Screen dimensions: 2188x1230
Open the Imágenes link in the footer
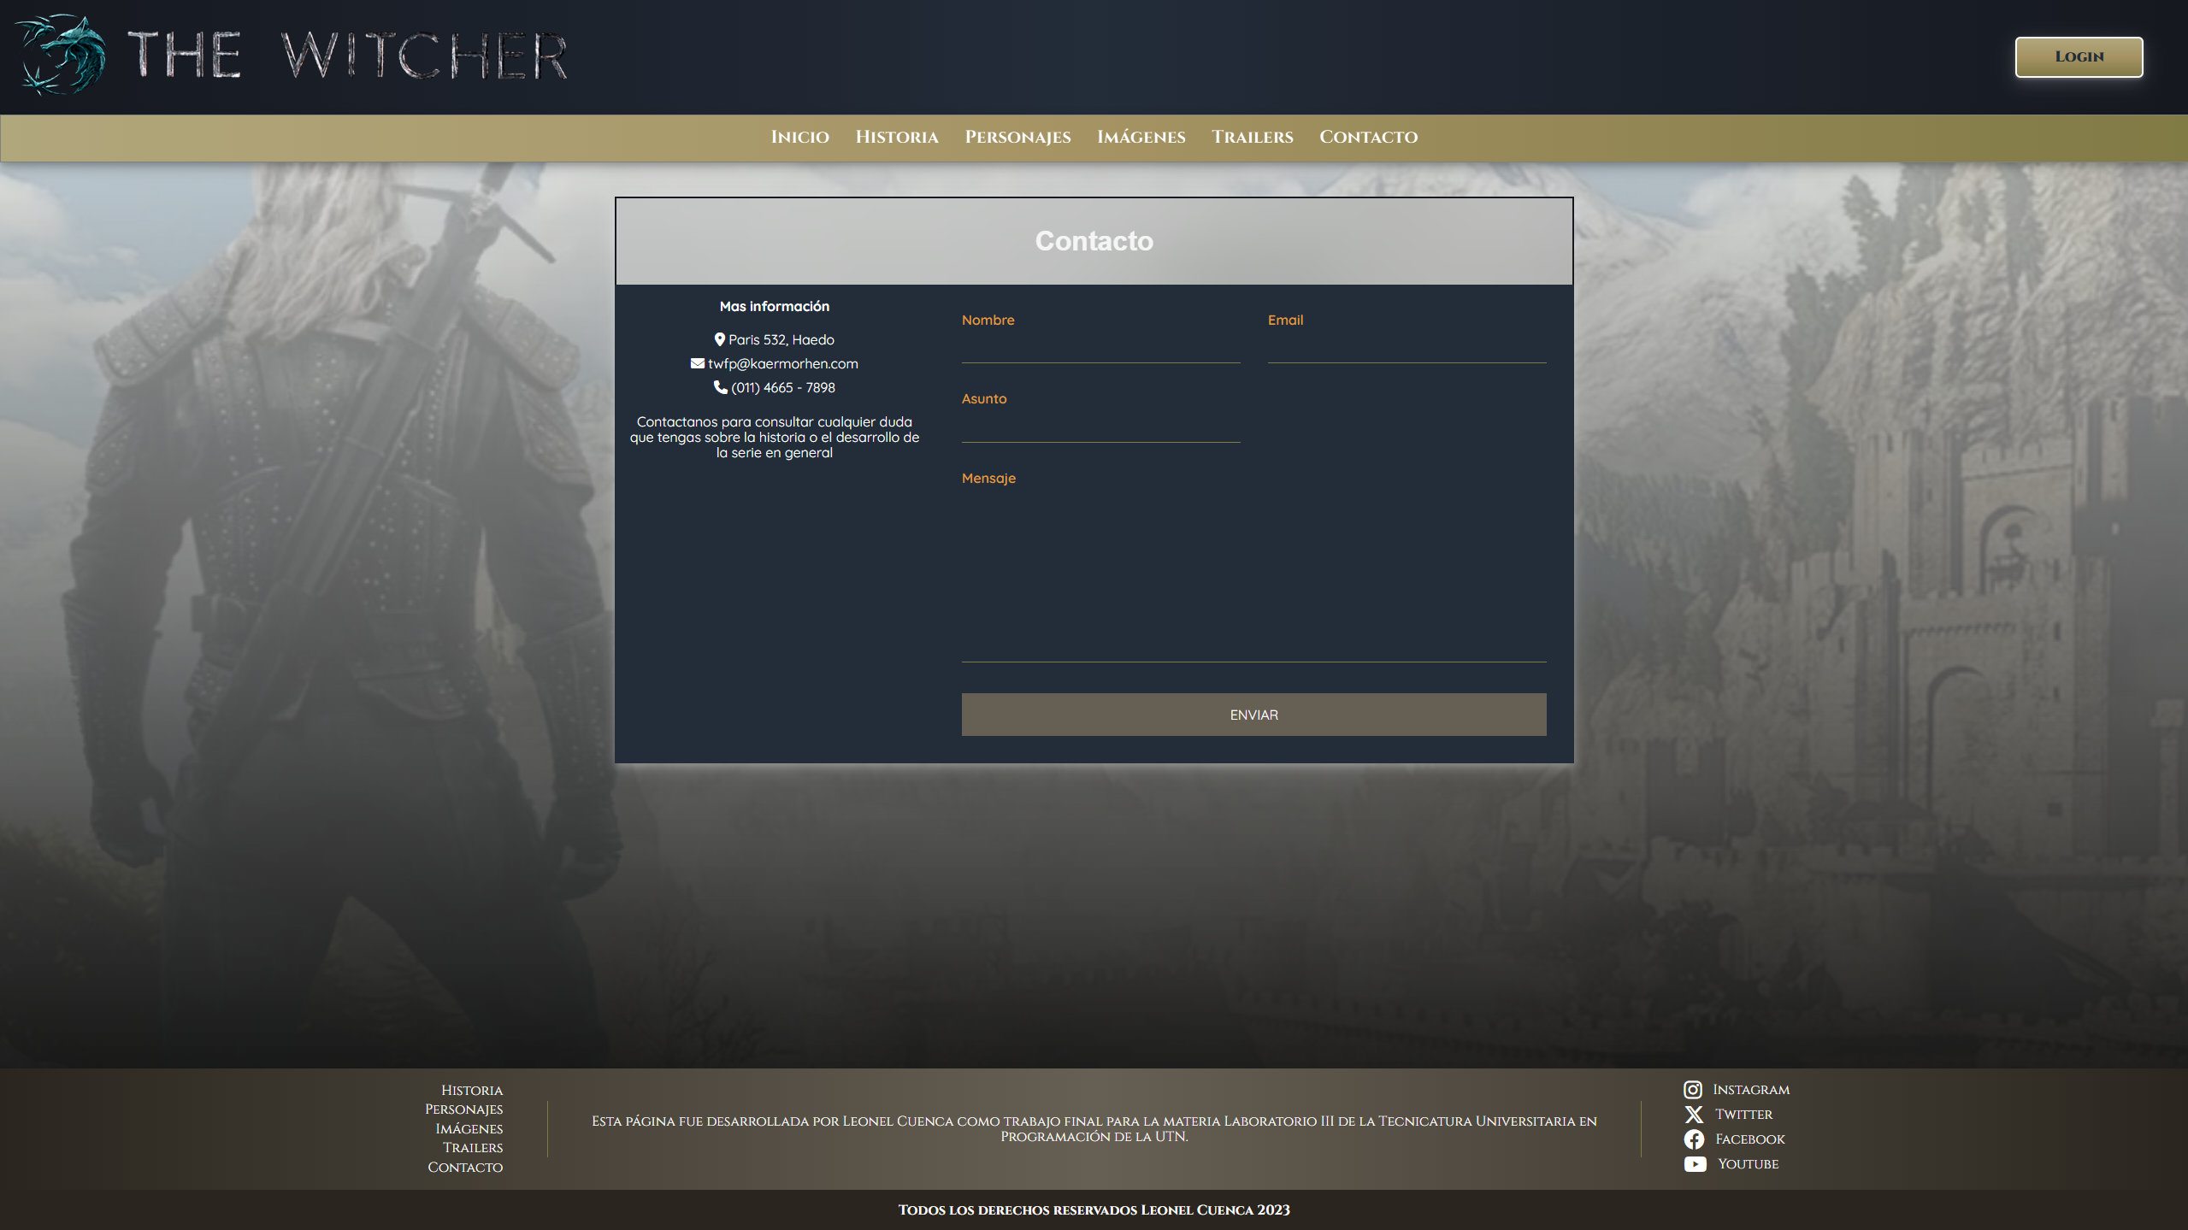coord(469,1129)
